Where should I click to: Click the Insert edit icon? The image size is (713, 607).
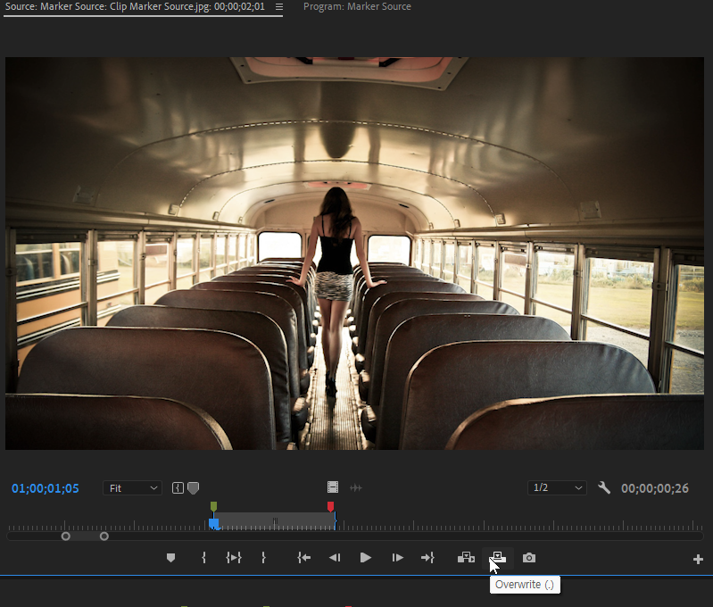466,558
